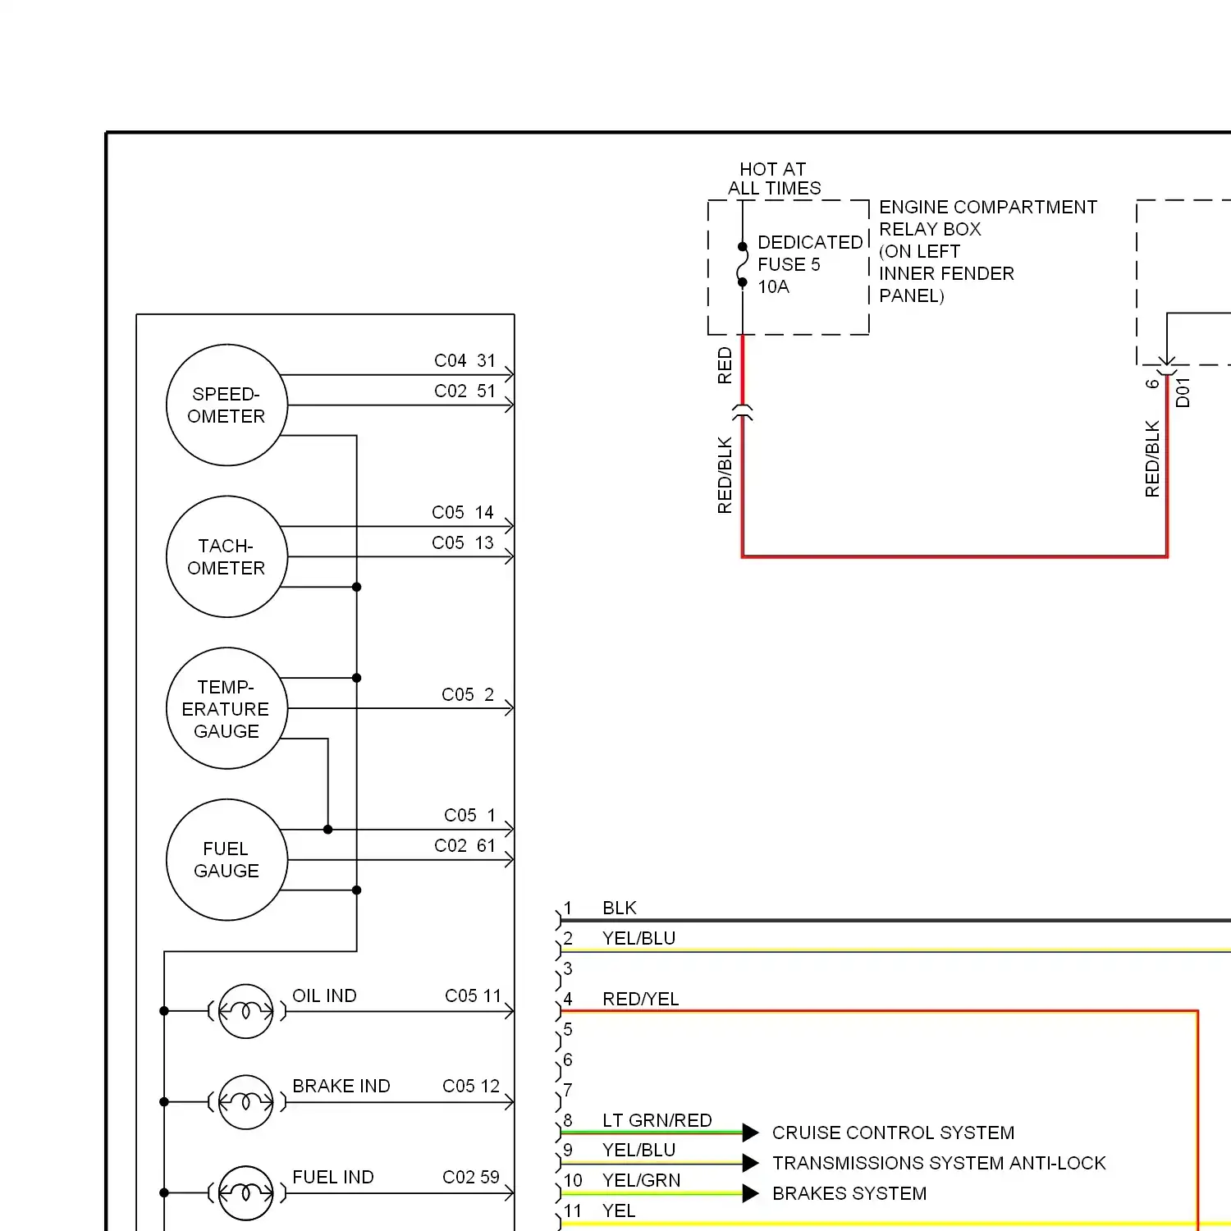Click the LT GRN/RED wire label

click(657, 1120)
